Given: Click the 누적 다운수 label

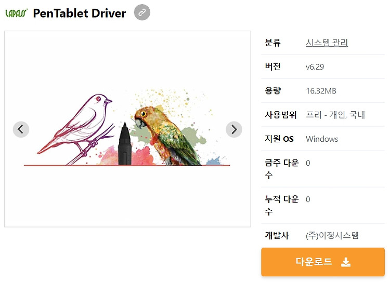Looking at the screenshot, I should tap(282, 205).
